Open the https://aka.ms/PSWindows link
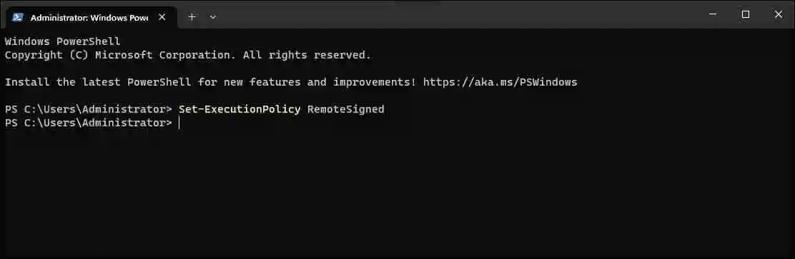This screenshot has height=259, width=795. click(500, 82)
